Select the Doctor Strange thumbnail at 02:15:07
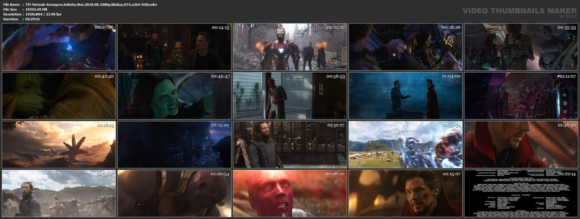The image size is (580, 219). pyautogui.click(x=406, y=193)
